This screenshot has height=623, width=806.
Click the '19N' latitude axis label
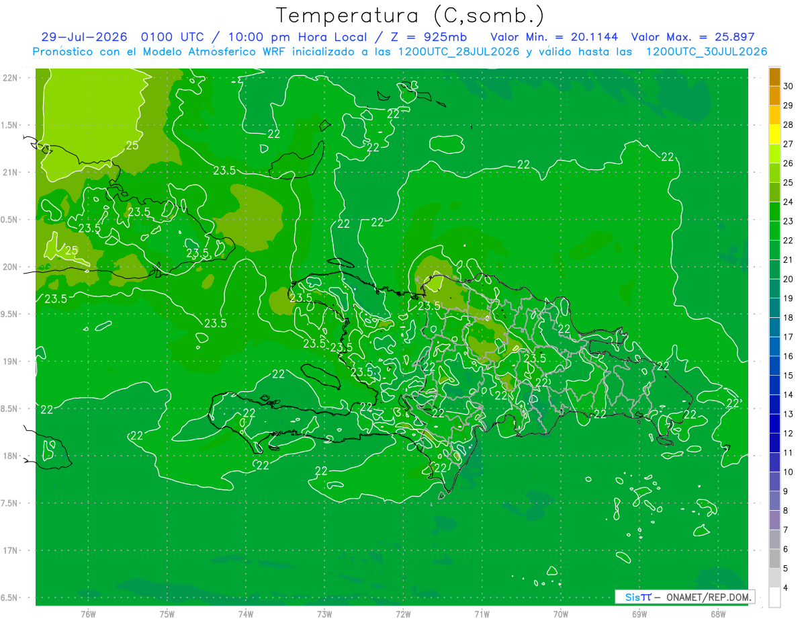(x=11, y=361)
